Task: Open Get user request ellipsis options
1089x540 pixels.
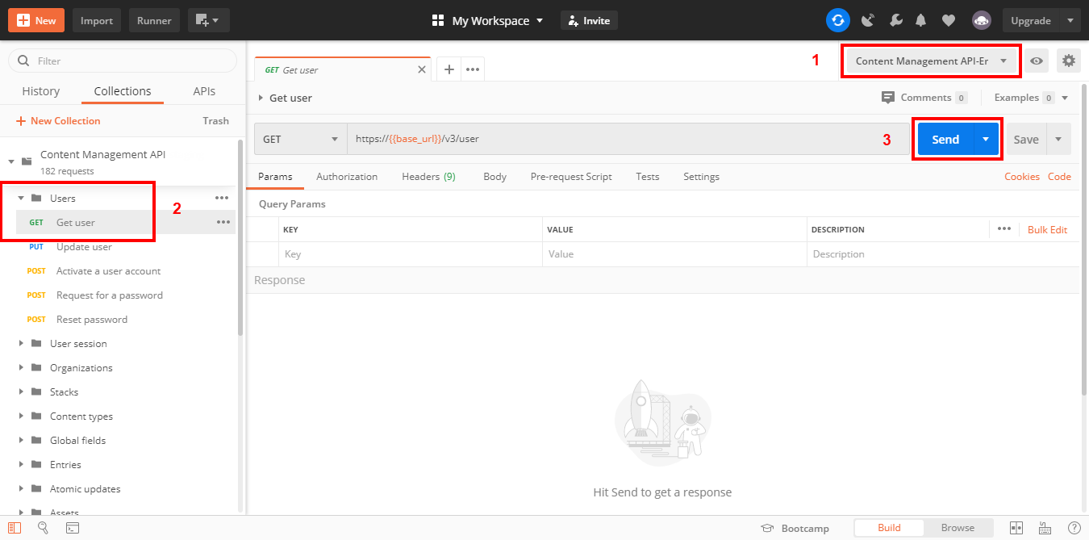Action: [223, 222]
